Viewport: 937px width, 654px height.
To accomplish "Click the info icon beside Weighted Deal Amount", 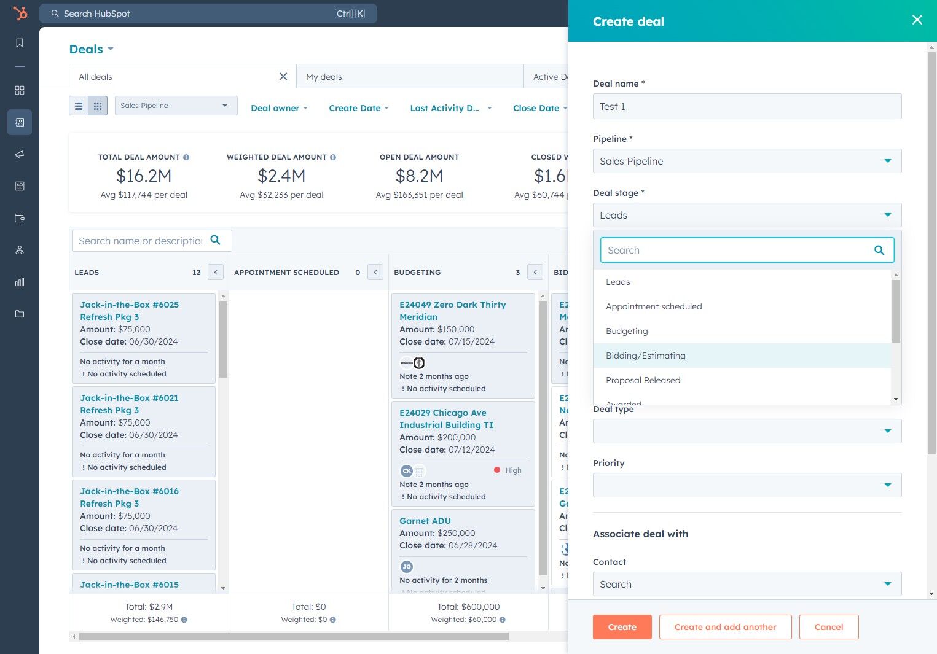I will click(x=333, y=157).
